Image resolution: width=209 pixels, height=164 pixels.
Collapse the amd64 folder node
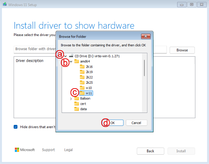point(71,61)
